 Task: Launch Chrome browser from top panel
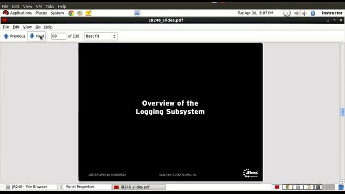pos(71,13)
